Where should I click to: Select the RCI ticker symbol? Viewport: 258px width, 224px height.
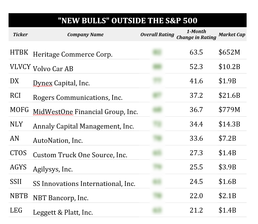[15, 95]
